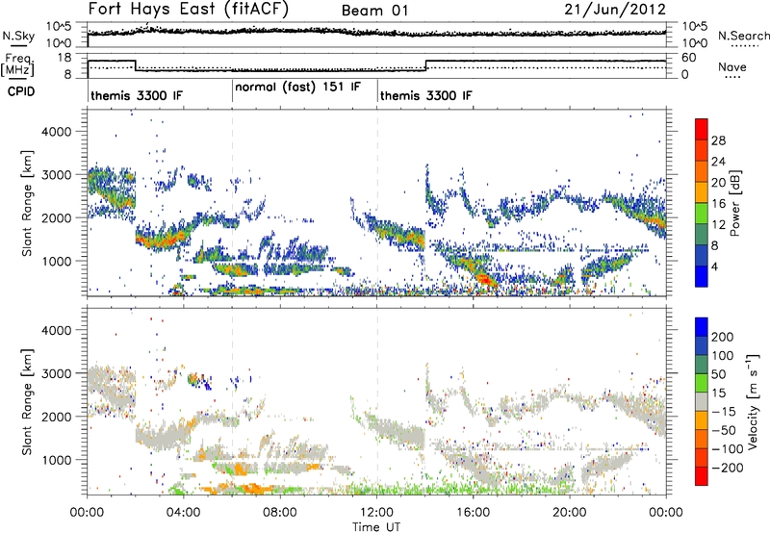Click "Slant Range [km]" label of velocity panel
770x533 pixels.
click(27, 402)
